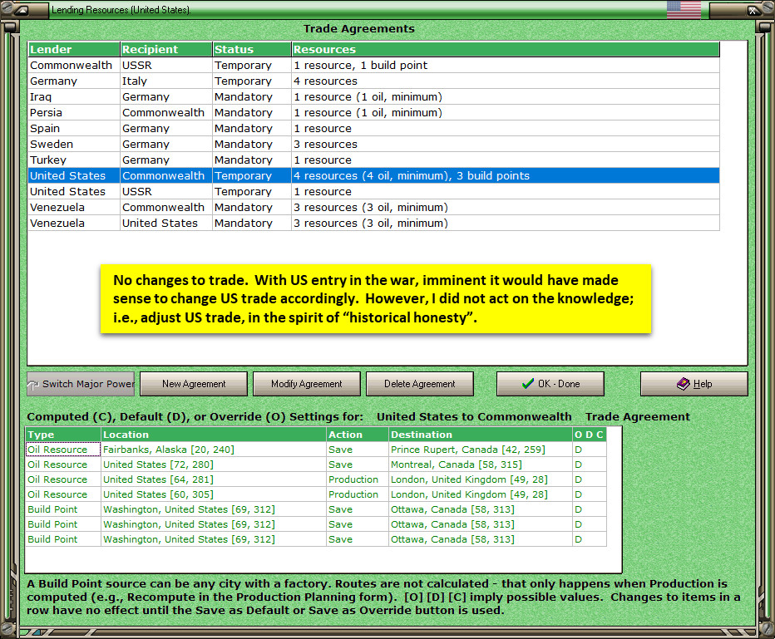Confirm with OK - Done button
The height and width of the screenshot is (639, 775).
coord(550,384)
